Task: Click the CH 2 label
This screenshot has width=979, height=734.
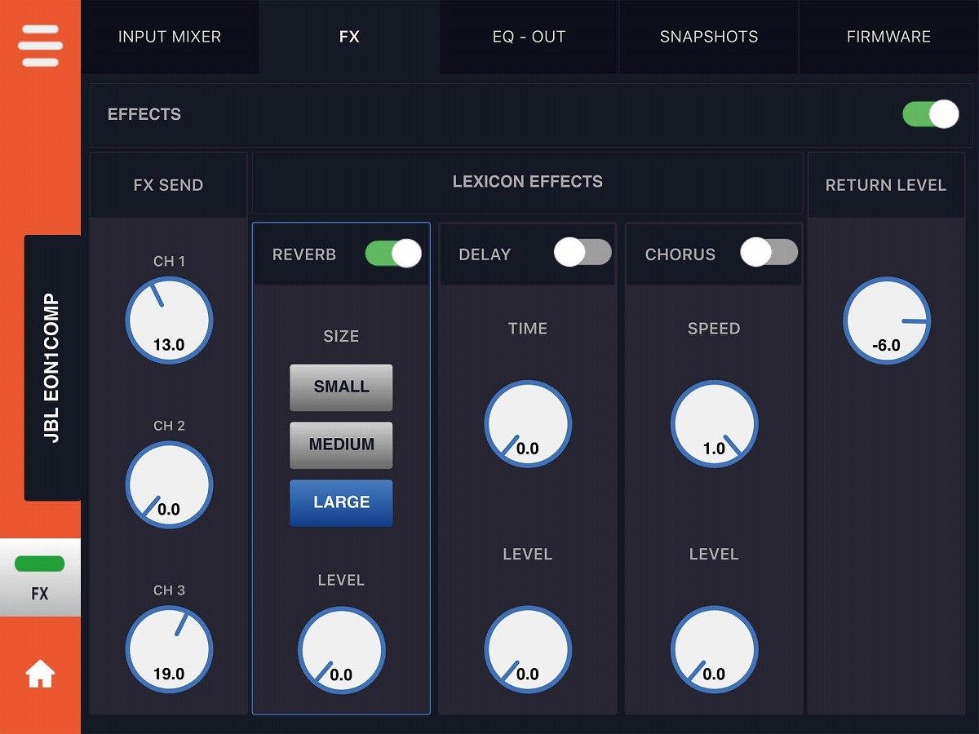Action: pos(169,426)
